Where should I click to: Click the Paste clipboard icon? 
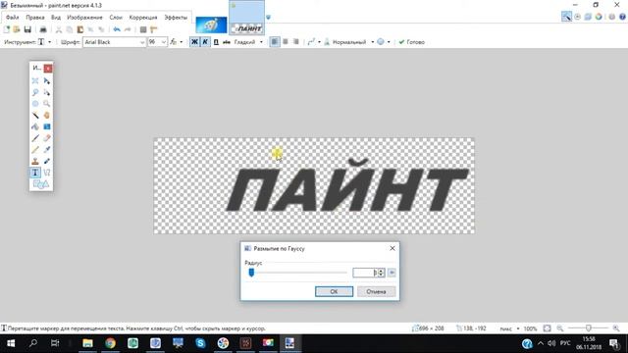(80, 29)
